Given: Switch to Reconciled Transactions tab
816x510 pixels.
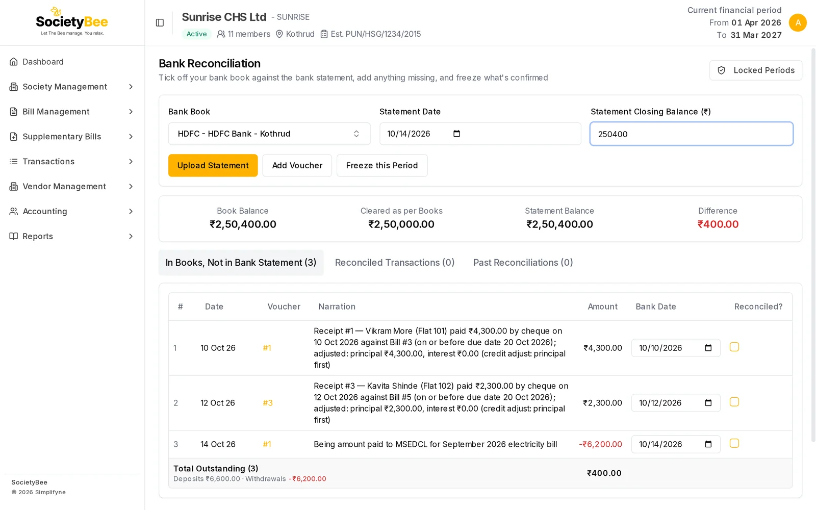Looking at the screenshot, I should tap(395, 263).
